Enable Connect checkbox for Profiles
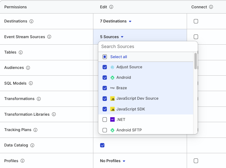 coord(196,161)
